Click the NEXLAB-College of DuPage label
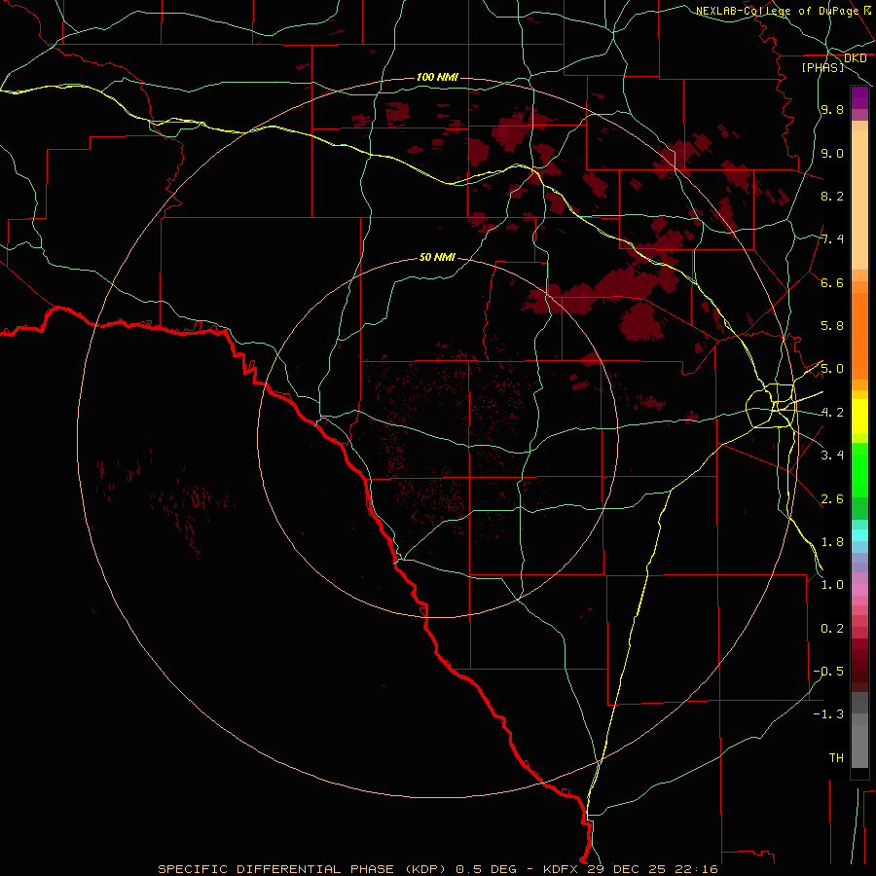The image size is (876, 876). click(777, 11)
